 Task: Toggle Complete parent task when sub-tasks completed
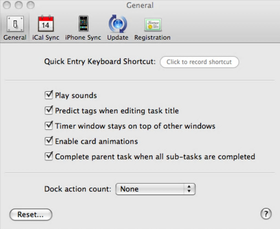click(49, 157)
